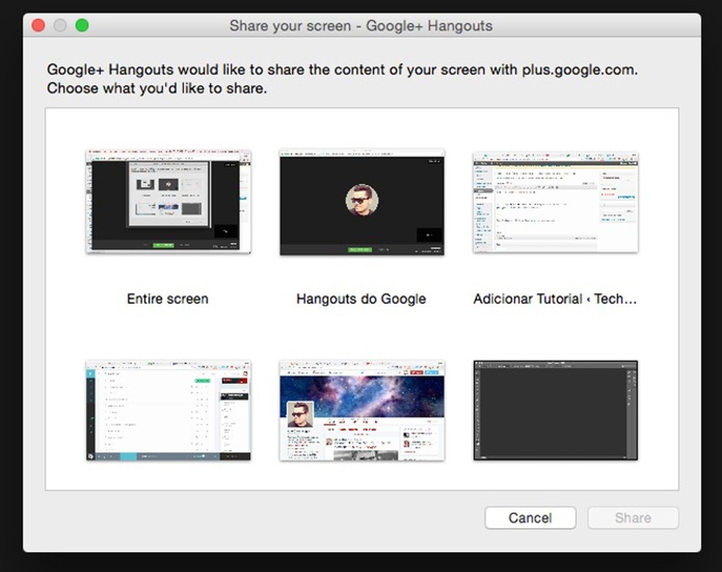Select the Hangouts do Google window thumbnail
Image resolution: width=722 pixels, height=572 pixels.
coord(362,202)
